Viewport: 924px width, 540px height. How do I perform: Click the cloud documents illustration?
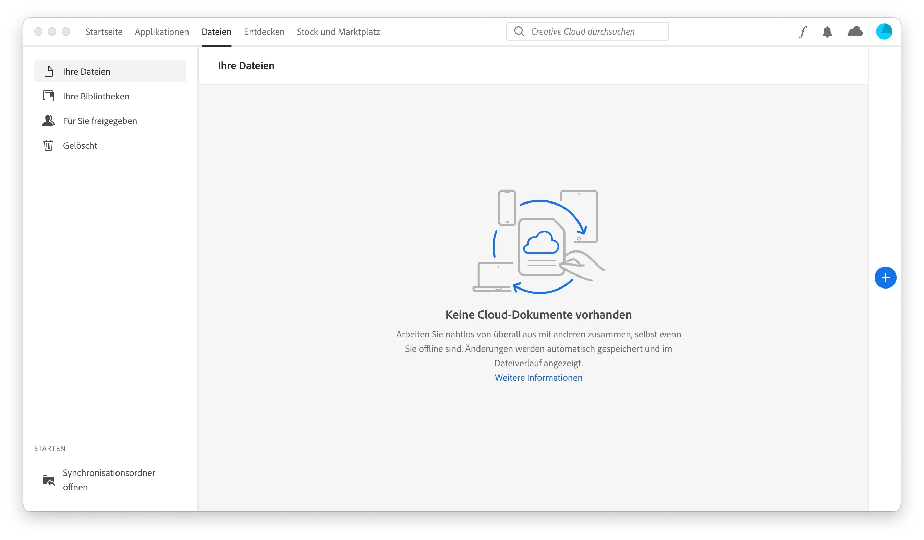538,242
